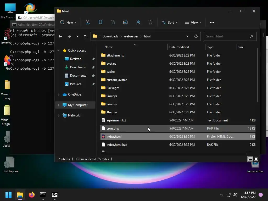The height and width of the screenshot is (201, 268).
Task: Click the network icon in system tray
Action: 228,195
